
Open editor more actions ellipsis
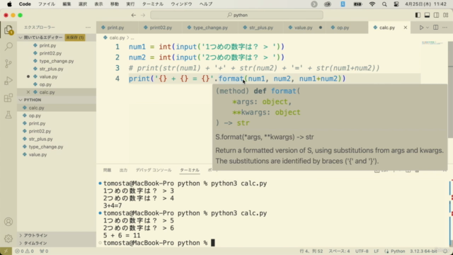tap(445, 28)
